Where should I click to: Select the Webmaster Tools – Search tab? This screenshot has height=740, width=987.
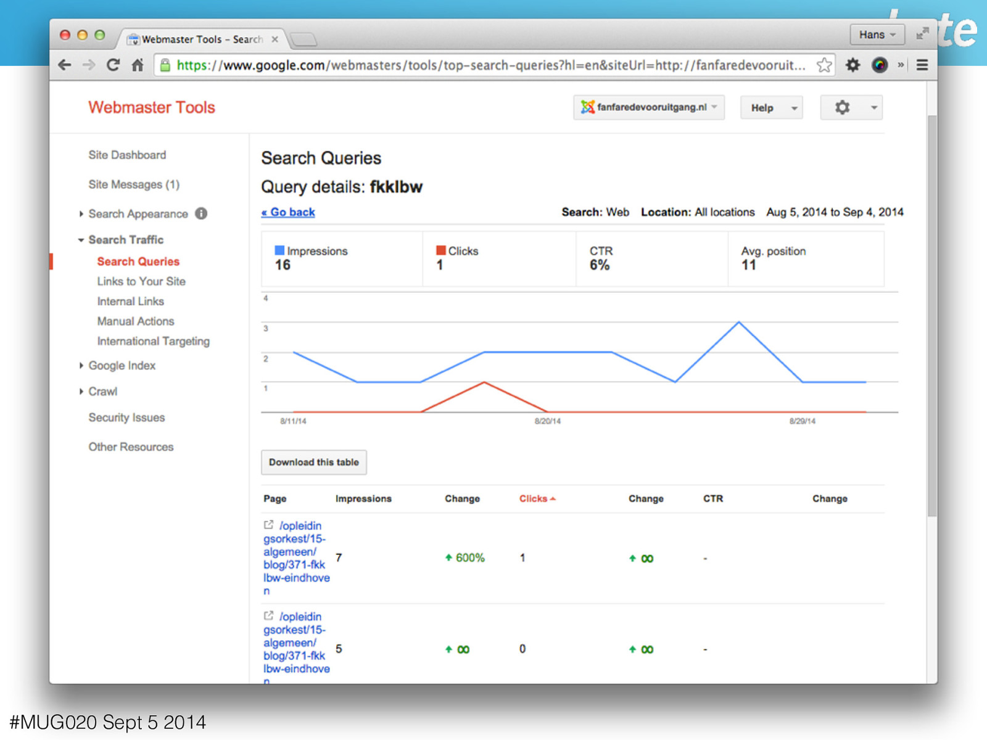[x=202, y=39]
